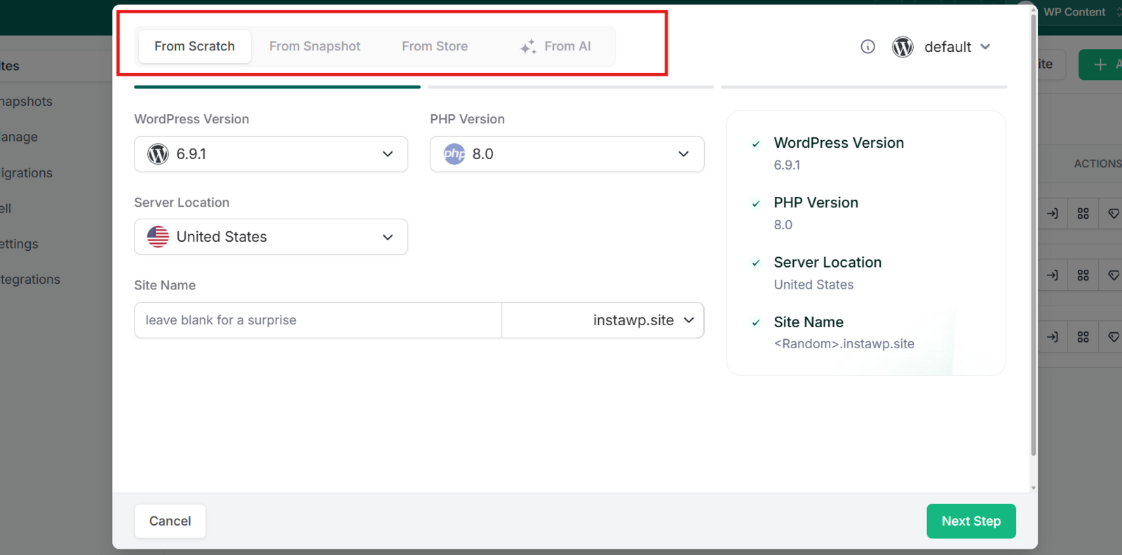Switch to the From Snapshot tab

click(315, 46)
